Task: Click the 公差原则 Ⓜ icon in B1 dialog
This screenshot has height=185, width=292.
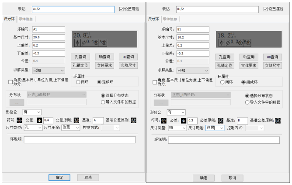Action: 220,120
